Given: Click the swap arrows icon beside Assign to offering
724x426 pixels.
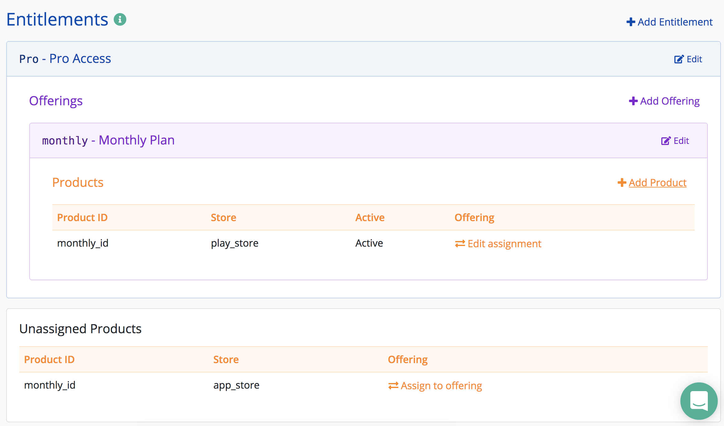Looking at the screenshot, I should pos(393,386).
